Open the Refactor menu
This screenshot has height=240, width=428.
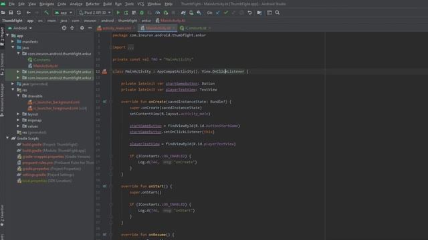tap(92, 4)
